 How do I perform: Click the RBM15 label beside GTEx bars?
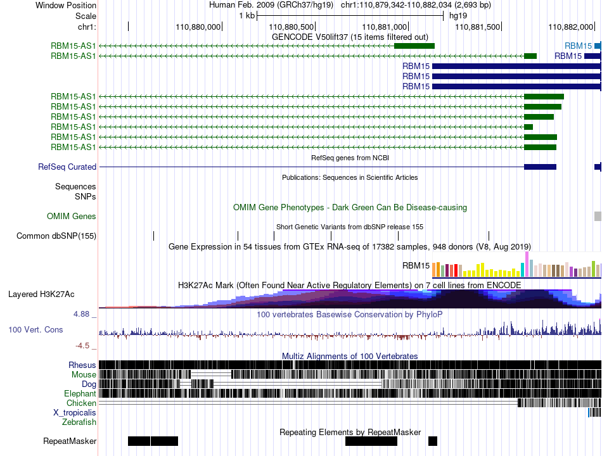click(x=416, y=265)
